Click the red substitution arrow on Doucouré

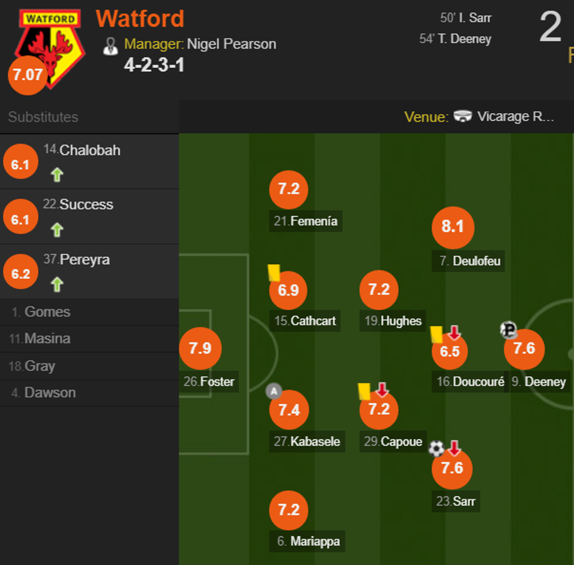(455, 333)
